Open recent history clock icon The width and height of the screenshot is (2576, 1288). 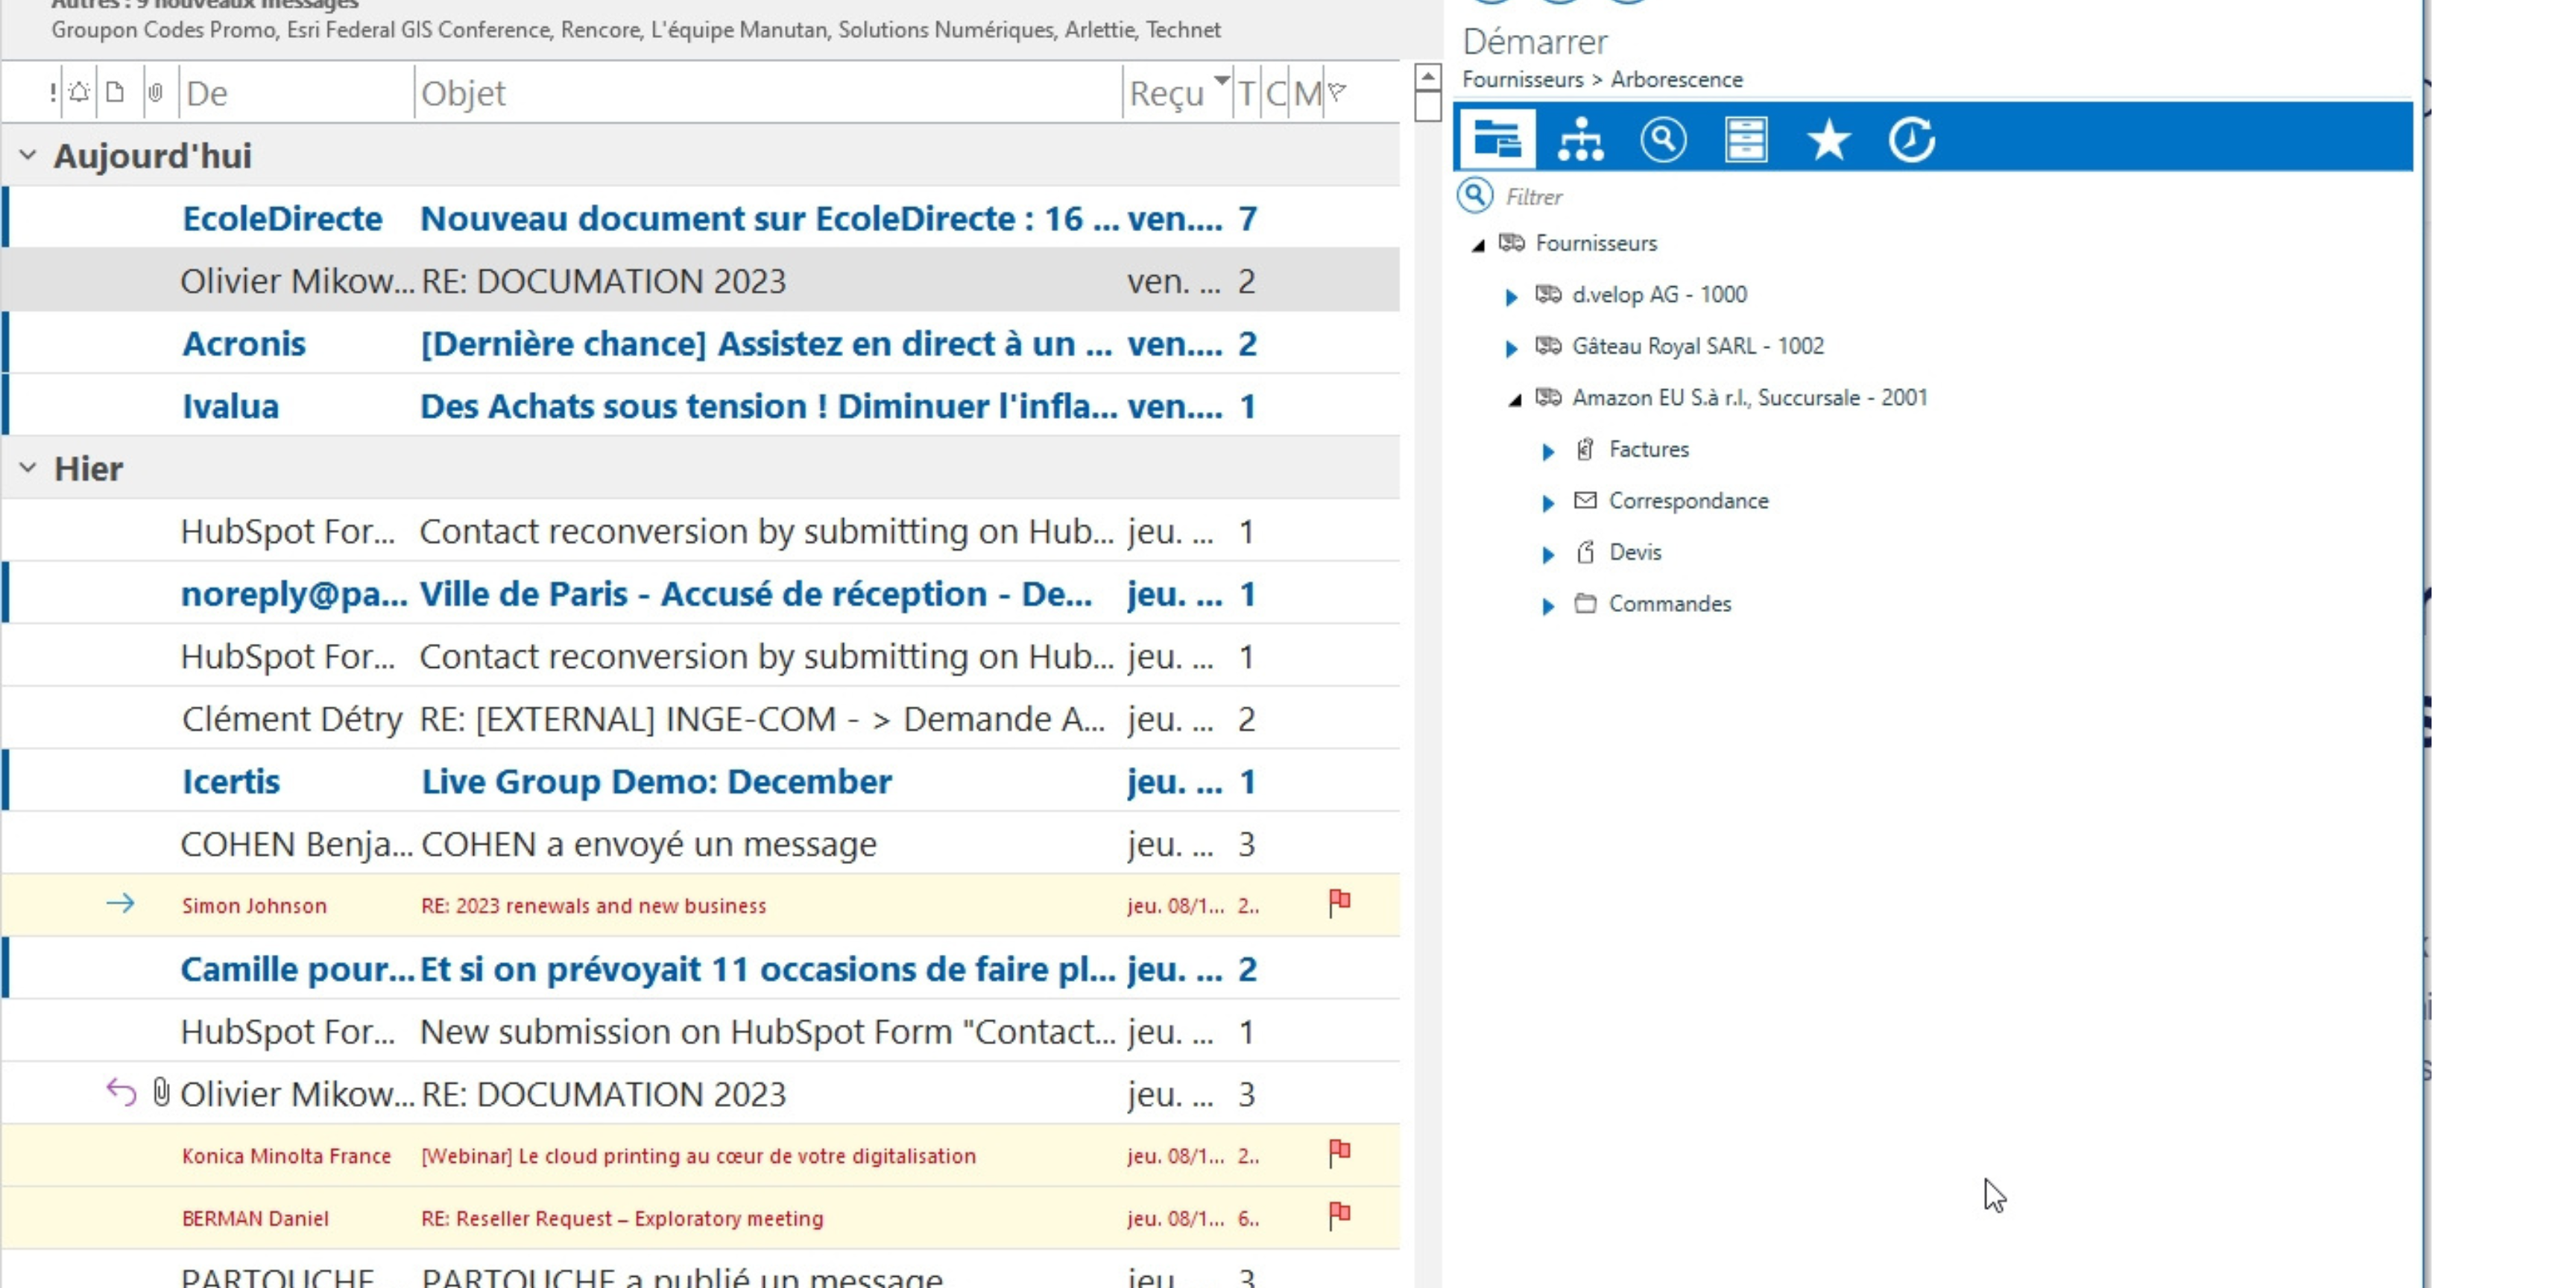coord(1911,139)
